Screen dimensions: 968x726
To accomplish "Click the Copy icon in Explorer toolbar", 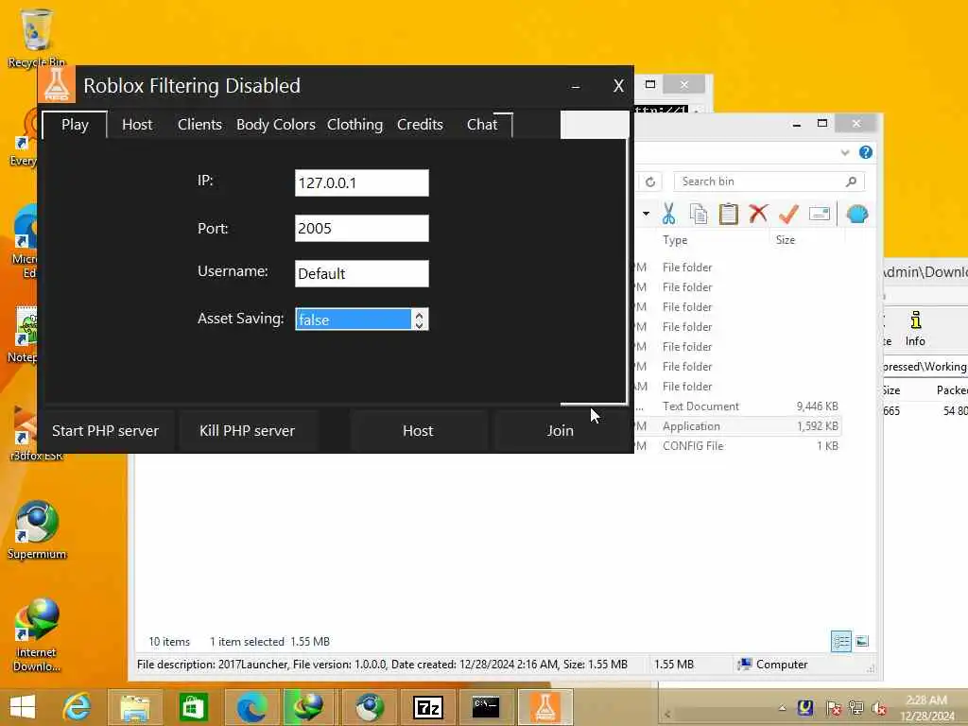I will tap(699, 214).
